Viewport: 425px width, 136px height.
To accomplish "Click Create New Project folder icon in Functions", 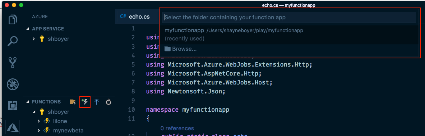I will coord(72,102).
